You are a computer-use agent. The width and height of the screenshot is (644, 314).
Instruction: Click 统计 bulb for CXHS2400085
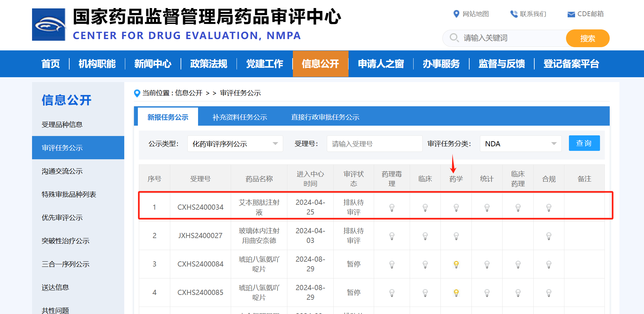[x=487, y=293]
